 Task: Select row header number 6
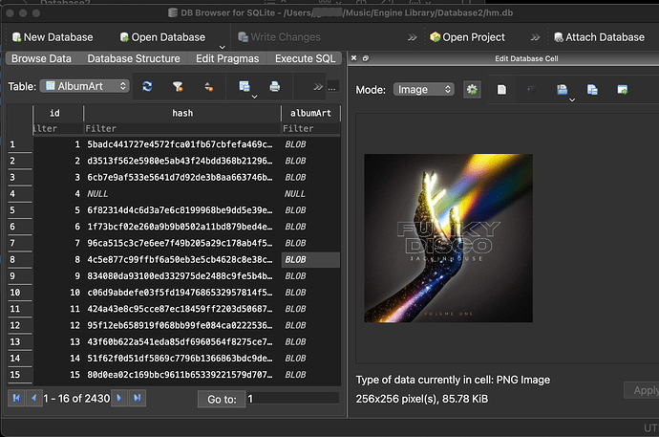pos(19,227)
